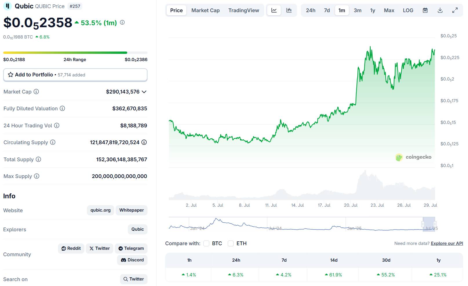Open qubic.org website link
Screen dimensions: 468x286
click(x=101, y=210)
